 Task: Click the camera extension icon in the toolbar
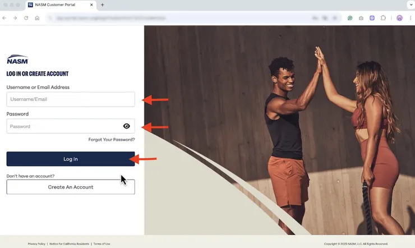[361, 18]
